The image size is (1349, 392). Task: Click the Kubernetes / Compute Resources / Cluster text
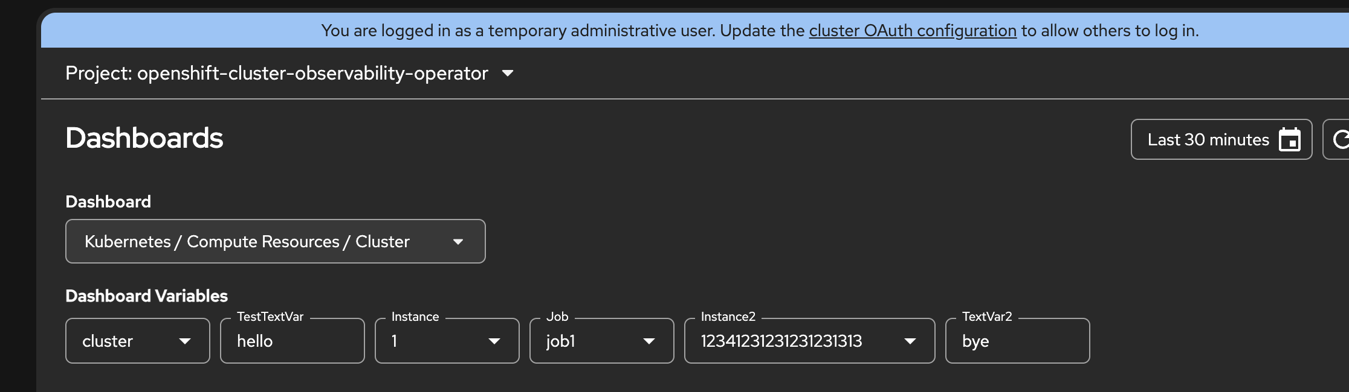tap(247, 242)
